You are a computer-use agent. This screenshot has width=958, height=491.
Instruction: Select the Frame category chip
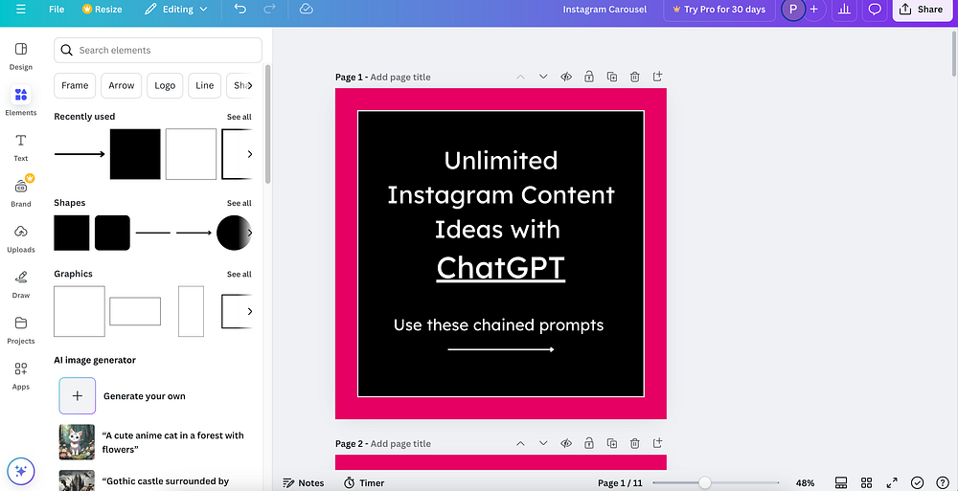tap(75, 85)
